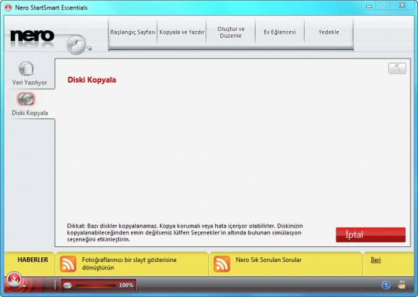Click the round Nero menu button beside logo
418x297 pixels.
(x=76, y=44)
